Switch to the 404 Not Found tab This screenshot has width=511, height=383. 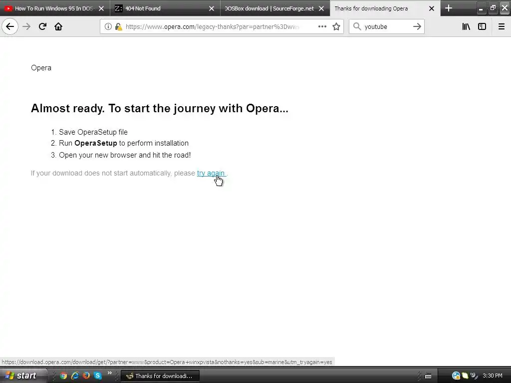point(165,8)
